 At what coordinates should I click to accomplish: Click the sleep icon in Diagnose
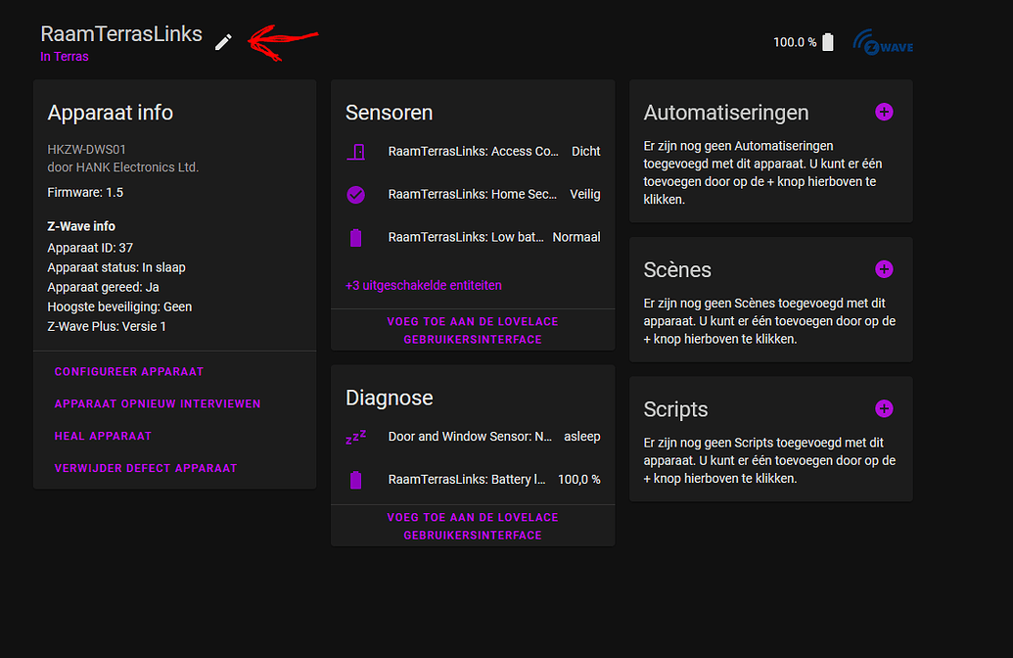click(x=355, y=437)
